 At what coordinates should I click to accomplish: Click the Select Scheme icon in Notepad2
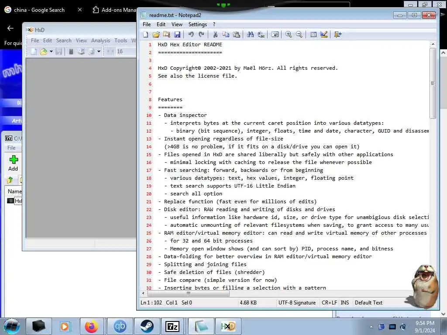(313, 34)
